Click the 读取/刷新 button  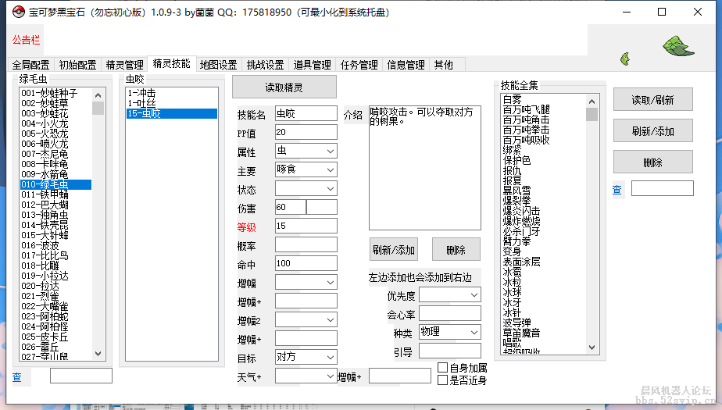click(653, 99)
